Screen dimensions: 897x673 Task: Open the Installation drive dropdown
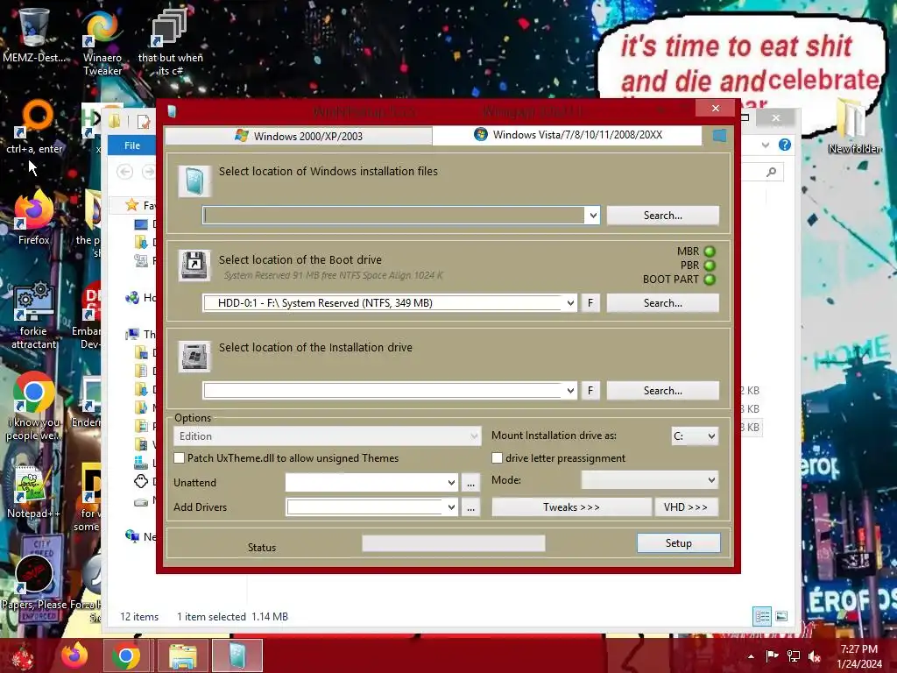click(x=570, y=390)
